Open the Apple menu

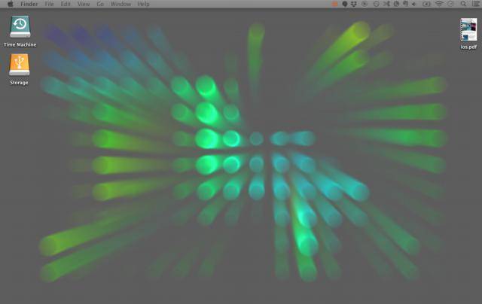coord(10,4)
